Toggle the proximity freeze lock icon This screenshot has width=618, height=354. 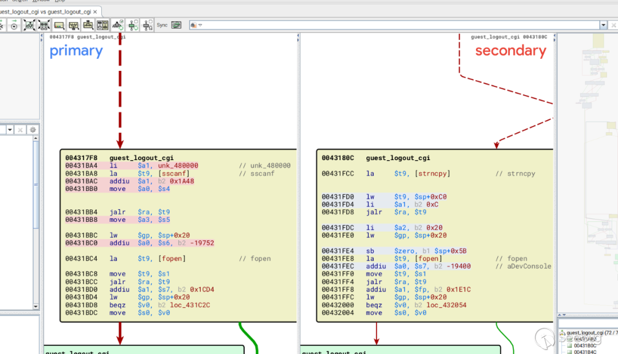(147, 25)
